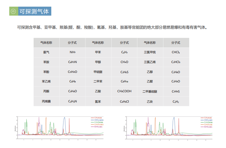Select the 甲醇 cell
The width and height of the screenshot is (226, 148).
click(98, 62)
